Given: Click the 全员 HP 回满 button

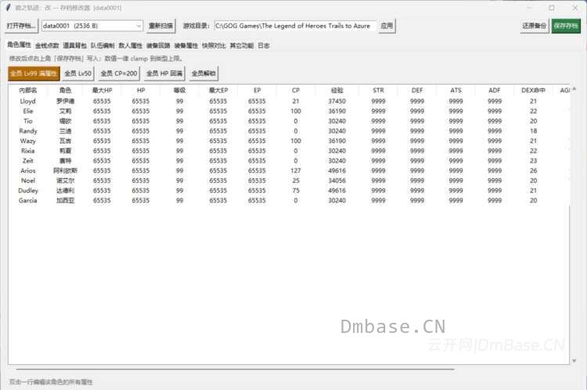Looking at the screenshot, I should click(164, 73).
